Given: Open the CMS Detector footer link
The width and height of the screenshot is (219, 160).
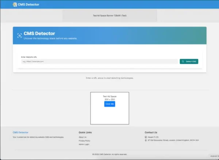Looking at the screenshot, I should pyautogui.click(x=20, y=133).
